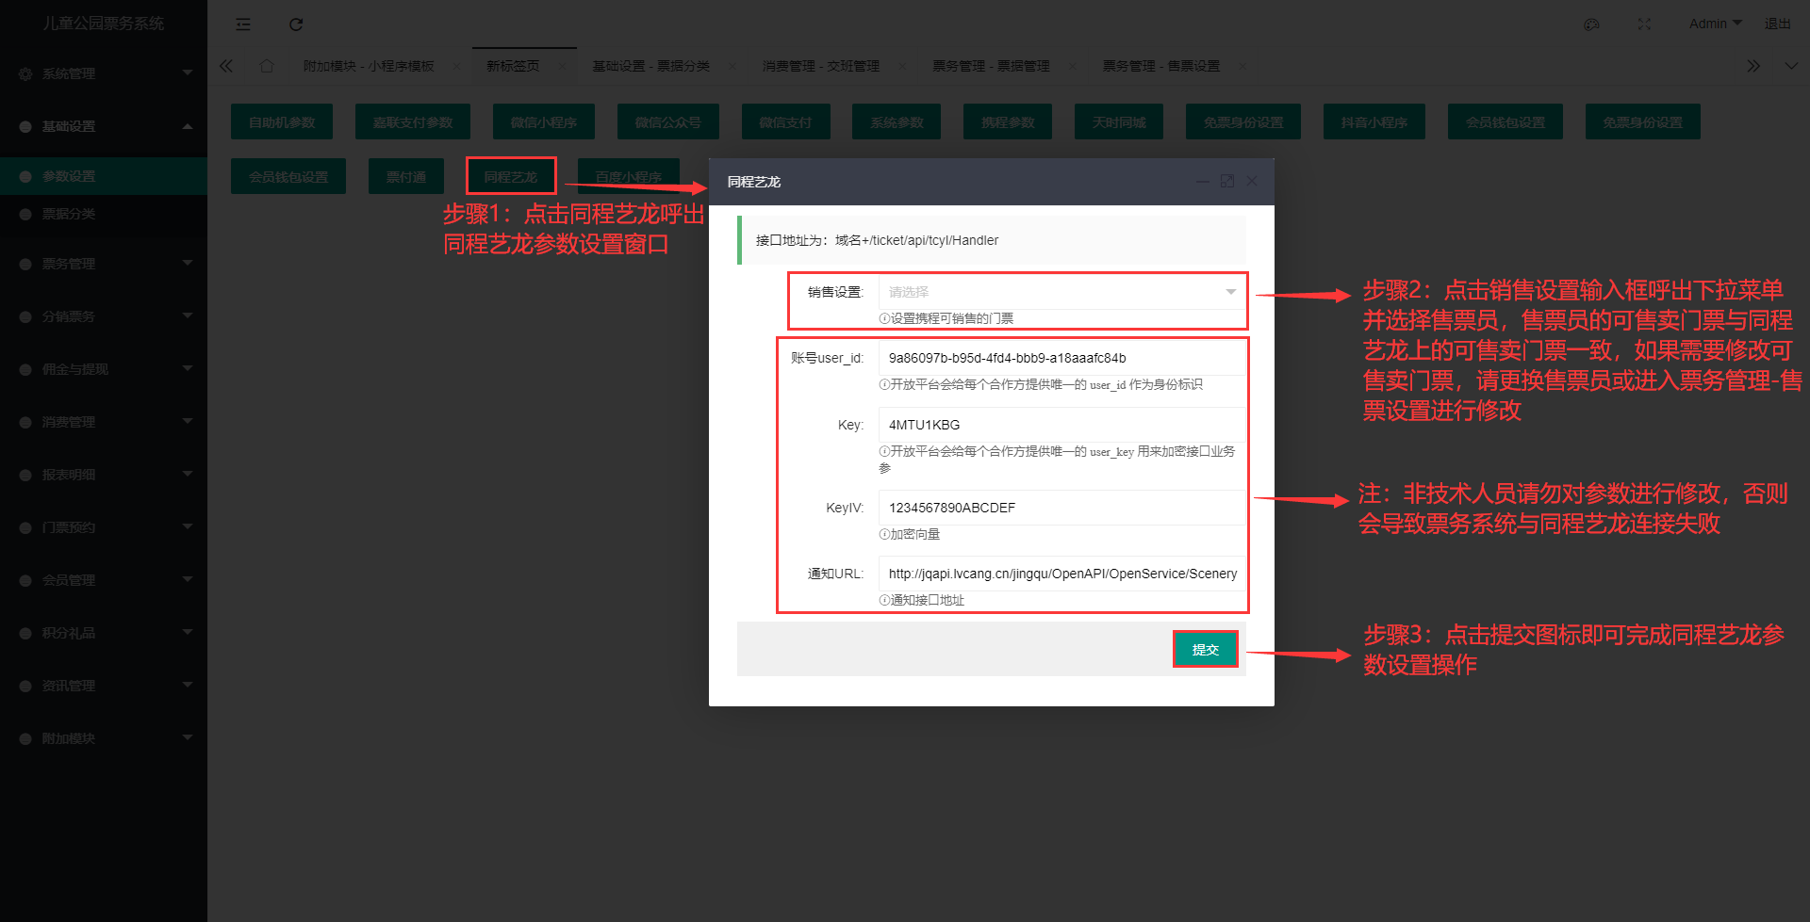Image resolution: width=1810 pixels, height=922 pixels.
Task: Open the 微信公众号 settings button
Action: [x=668, y=121]
